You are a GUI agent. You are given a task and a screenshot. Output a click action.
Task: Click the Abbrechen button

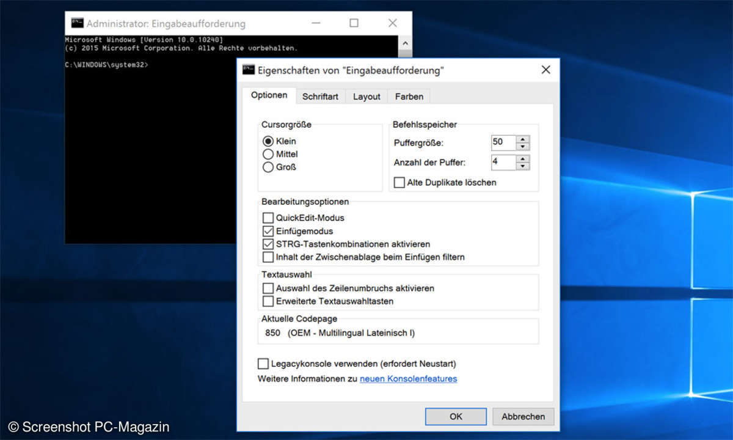(523, 416)
